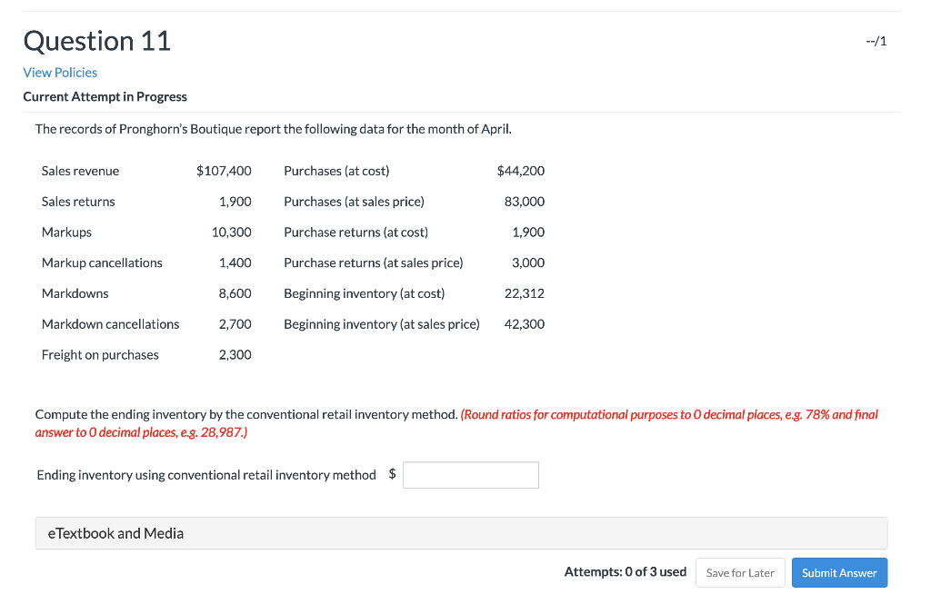Click the Markdowns value 8,600
The image size is (931, 594).
pos(235,293)
